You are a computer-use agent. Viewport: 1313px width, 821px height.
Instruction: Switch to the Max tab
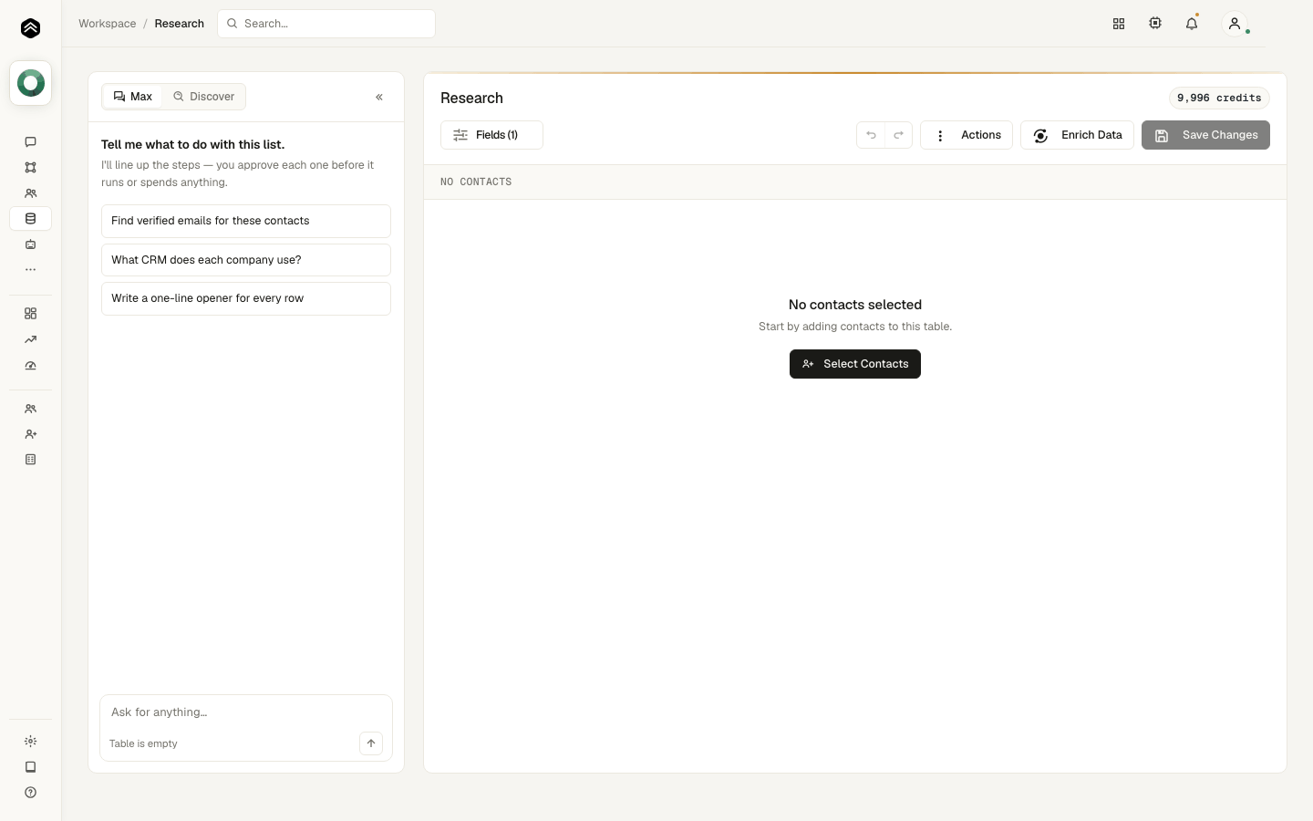point(133,97)
